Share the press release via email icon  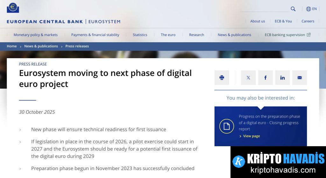299,78
